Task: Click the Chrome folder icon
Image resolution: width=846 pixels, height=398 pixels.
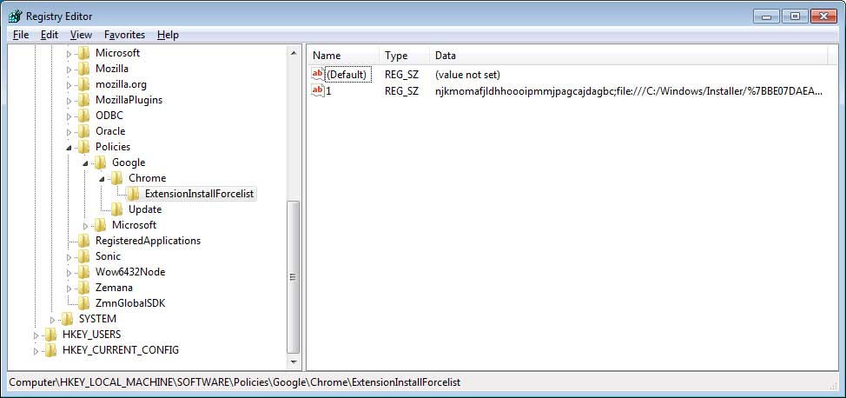Action: (116, 178)
